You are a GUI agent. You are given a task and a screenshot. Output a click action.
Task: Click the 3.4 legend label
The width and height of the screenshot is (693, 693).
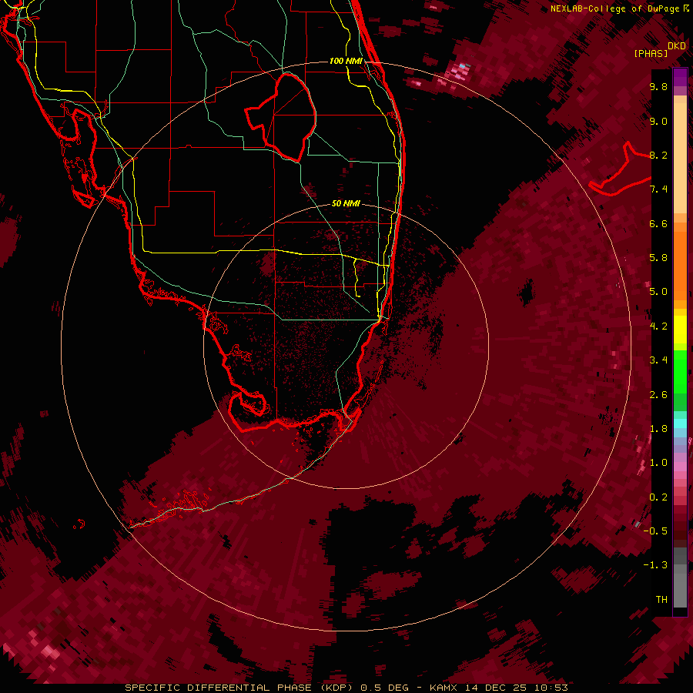pos(658,360)
